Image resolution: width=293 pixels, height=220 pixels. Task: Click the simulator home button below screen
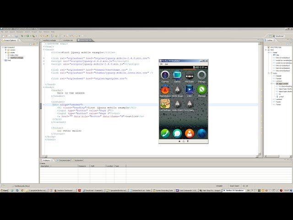(x=179, y=141)
